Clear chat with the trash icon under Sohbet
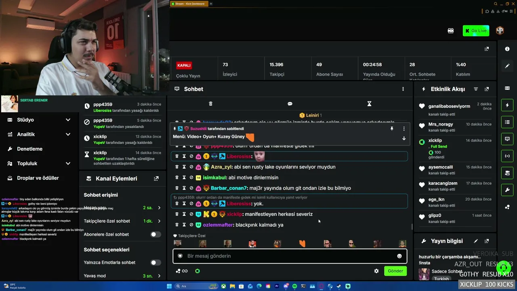 210,104
